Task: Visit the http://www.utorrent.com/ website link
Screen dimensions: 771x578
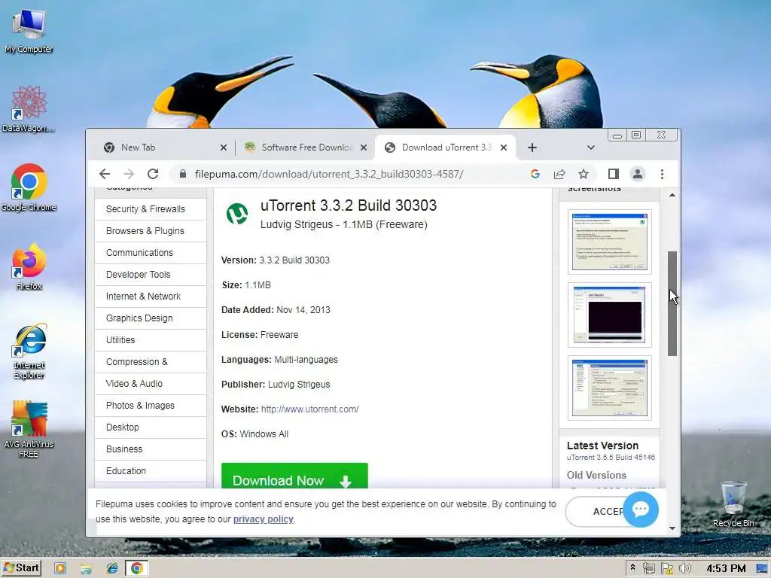Action: pyautogui.click(x=309, y=409)
